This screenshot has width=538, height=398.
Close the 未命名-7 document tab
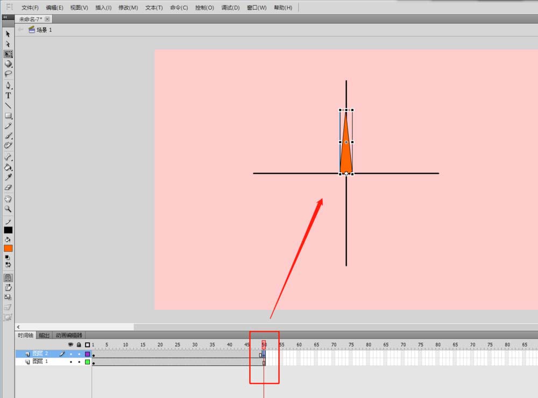coord(47,19)
